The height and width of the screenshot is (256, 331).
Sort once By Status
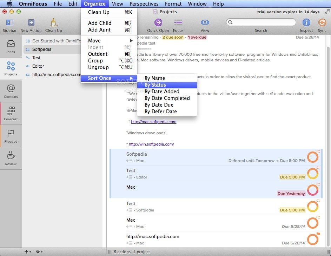coord(167,85)
